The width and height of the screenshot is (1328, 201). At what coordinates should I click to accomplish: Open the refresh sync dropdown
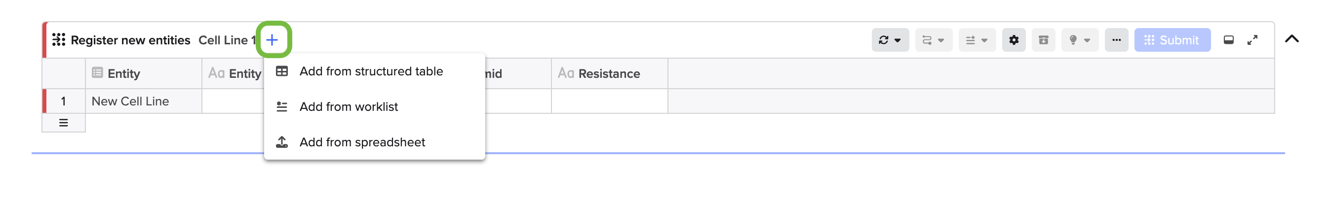[x=890, y=39]
